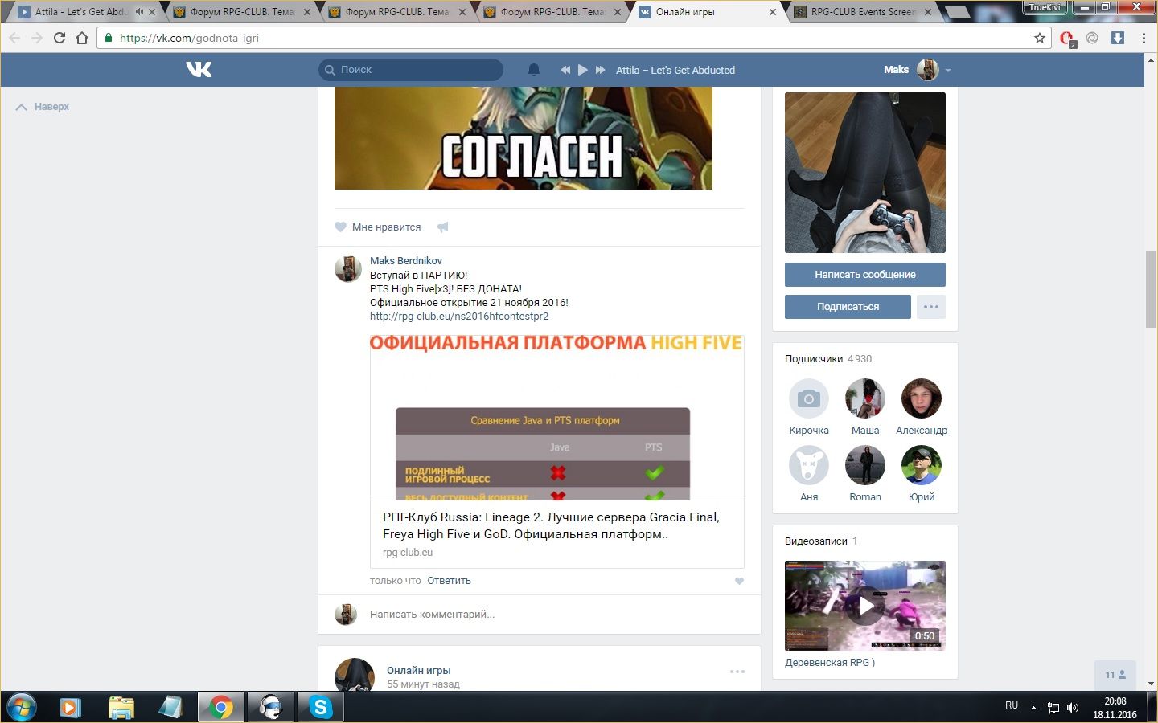Image resolution: width=1158 pixels, height=723 pixels.
Task: Open the community avatar photo
Action: (865, 173)
